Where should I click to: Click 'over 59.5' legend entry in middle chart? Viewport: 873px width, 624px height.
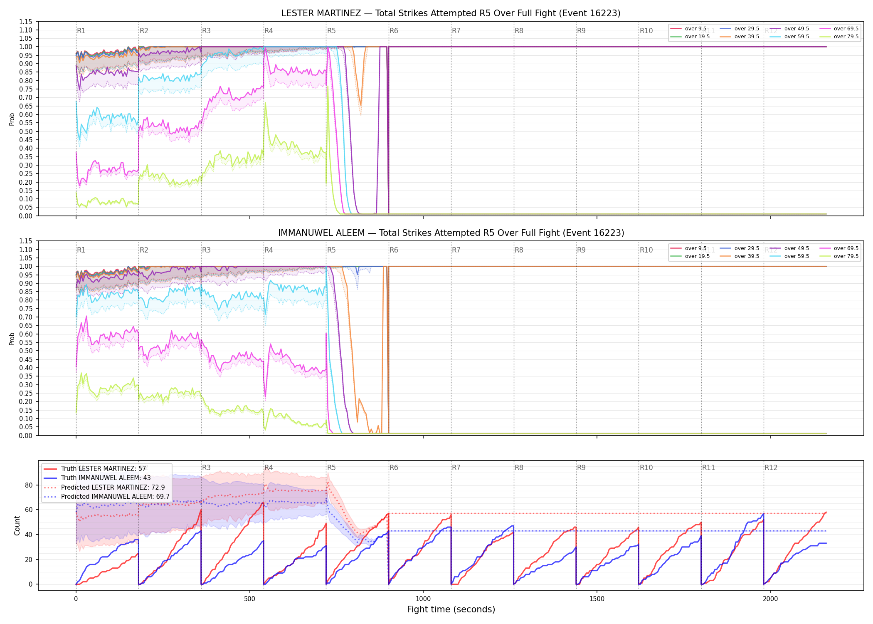click(x=789, y=256)
